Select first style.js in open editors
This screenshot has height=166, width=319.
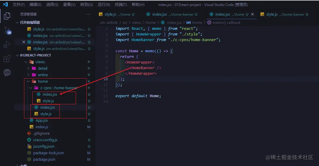click(x=56, y=29)
